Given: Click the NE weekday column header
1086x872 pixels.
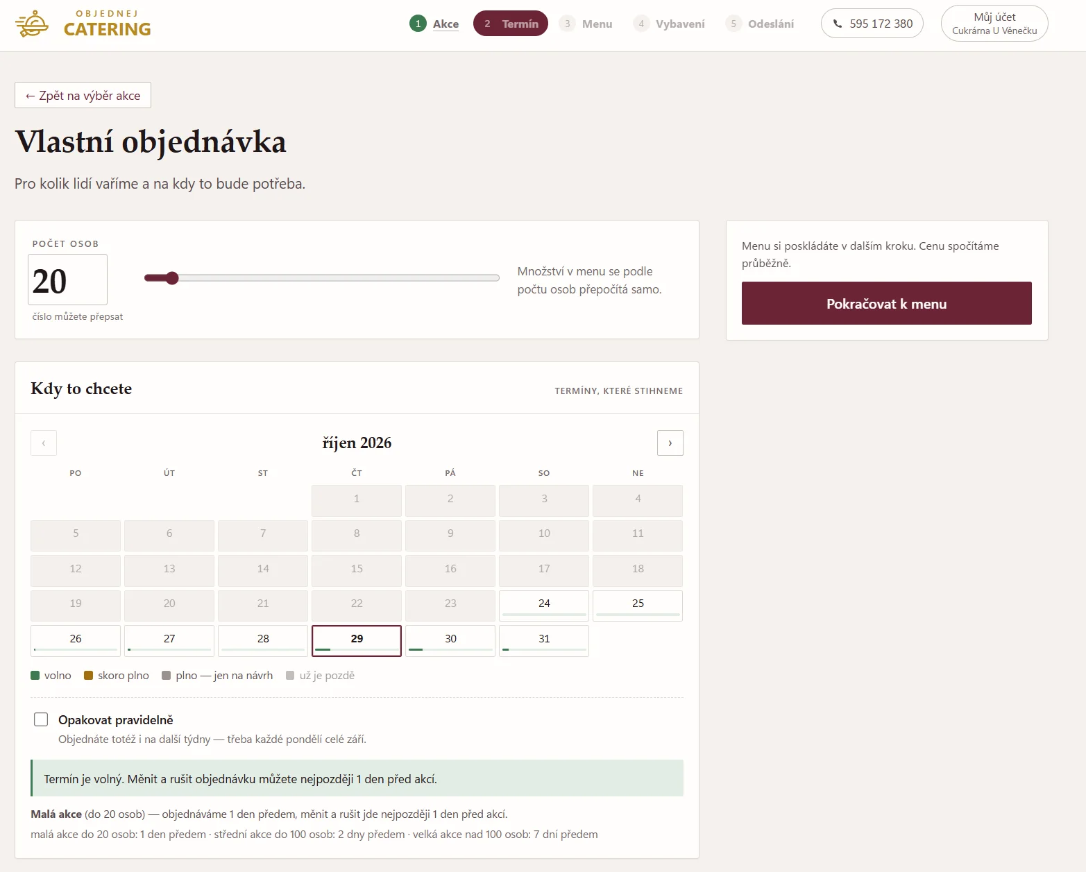Looking at the screenshot, I should coord(638,473).
